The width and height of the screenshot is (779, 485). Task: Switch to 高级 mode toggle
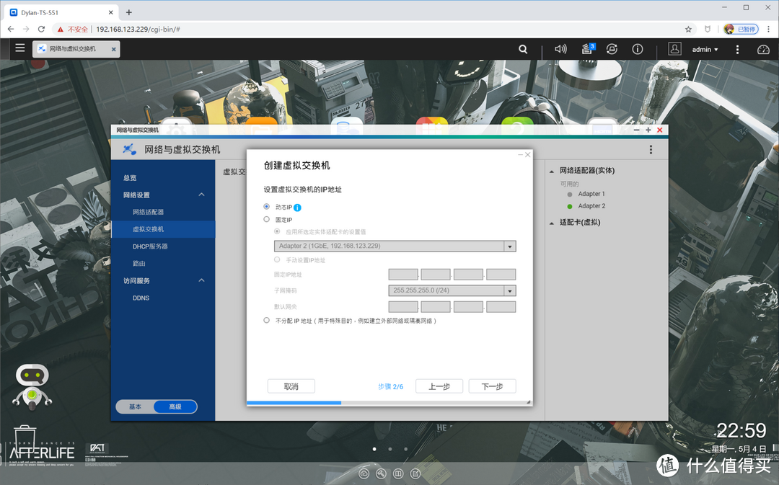pos(175,406)
